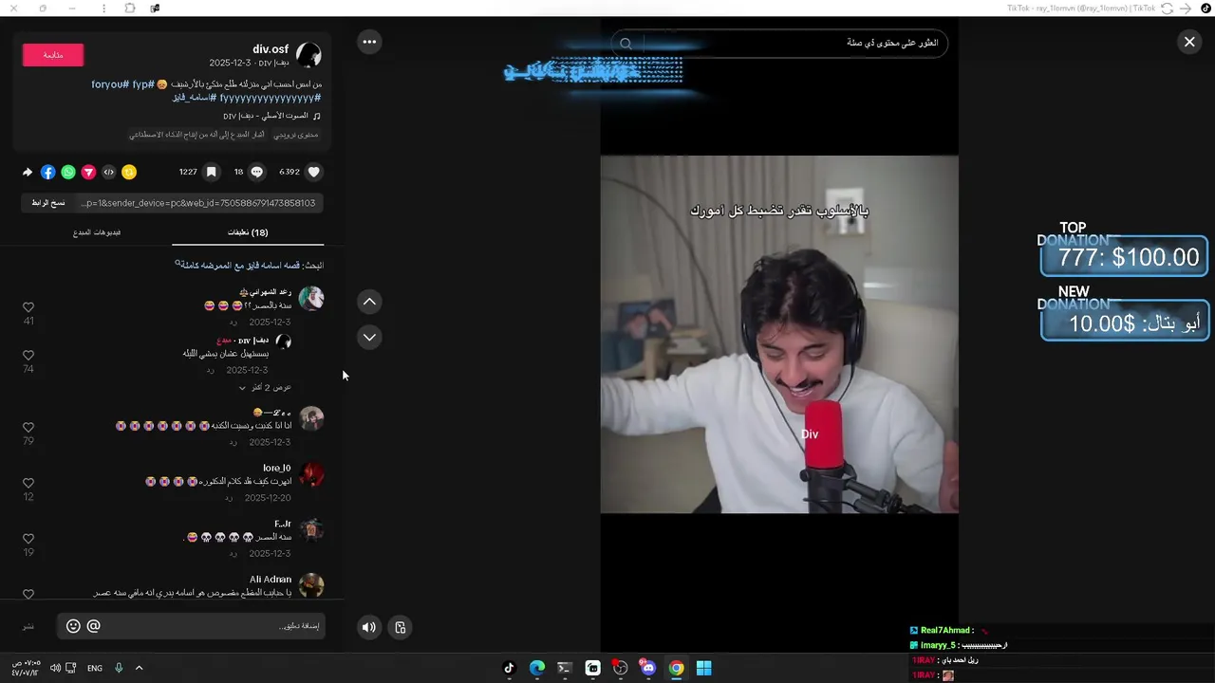
Task: Open the system tray volume icon
Action: (x=55, y=668)
